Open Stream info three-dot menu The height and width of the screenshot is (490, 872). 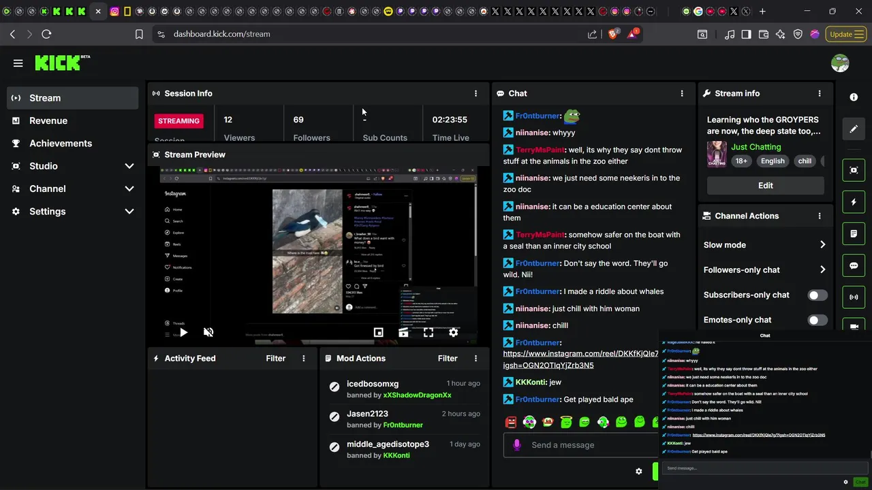820,93
